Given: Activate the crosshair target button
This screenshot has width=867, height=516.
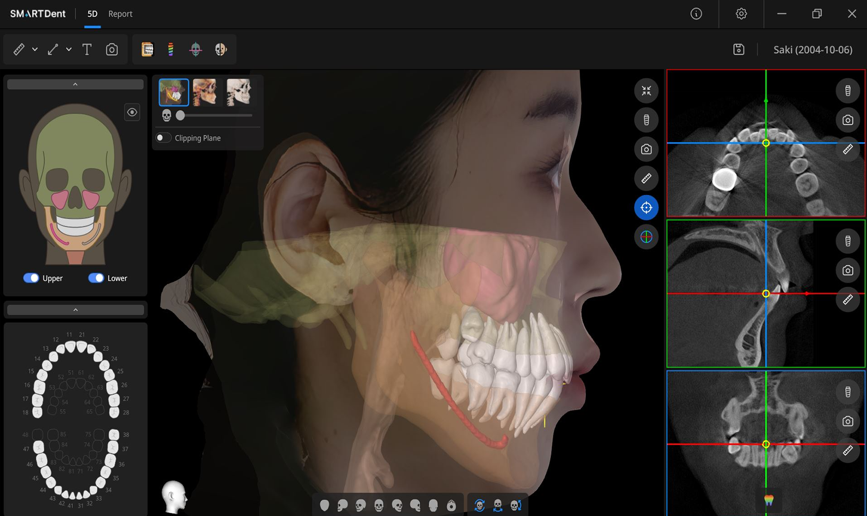Looking at the screenshot, I should (646, 208).
